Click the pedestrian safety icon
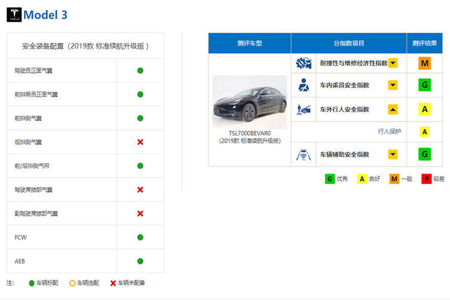The image size is (450, 300). point(304,110)
